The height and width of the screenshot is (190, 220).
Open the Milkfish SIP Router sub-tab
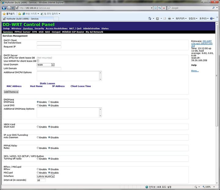tap(73, 32)
